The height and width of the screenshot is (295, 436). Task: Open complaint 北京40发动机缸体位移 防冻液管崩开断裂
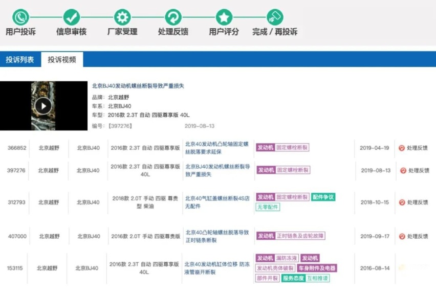217,268
